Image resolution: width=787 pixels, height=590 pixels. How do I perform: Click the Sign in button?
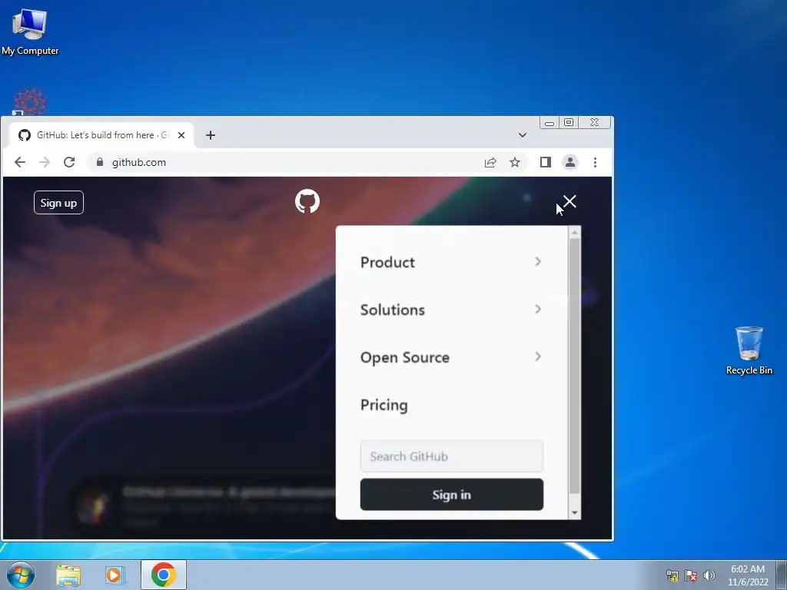coord(452,495)
